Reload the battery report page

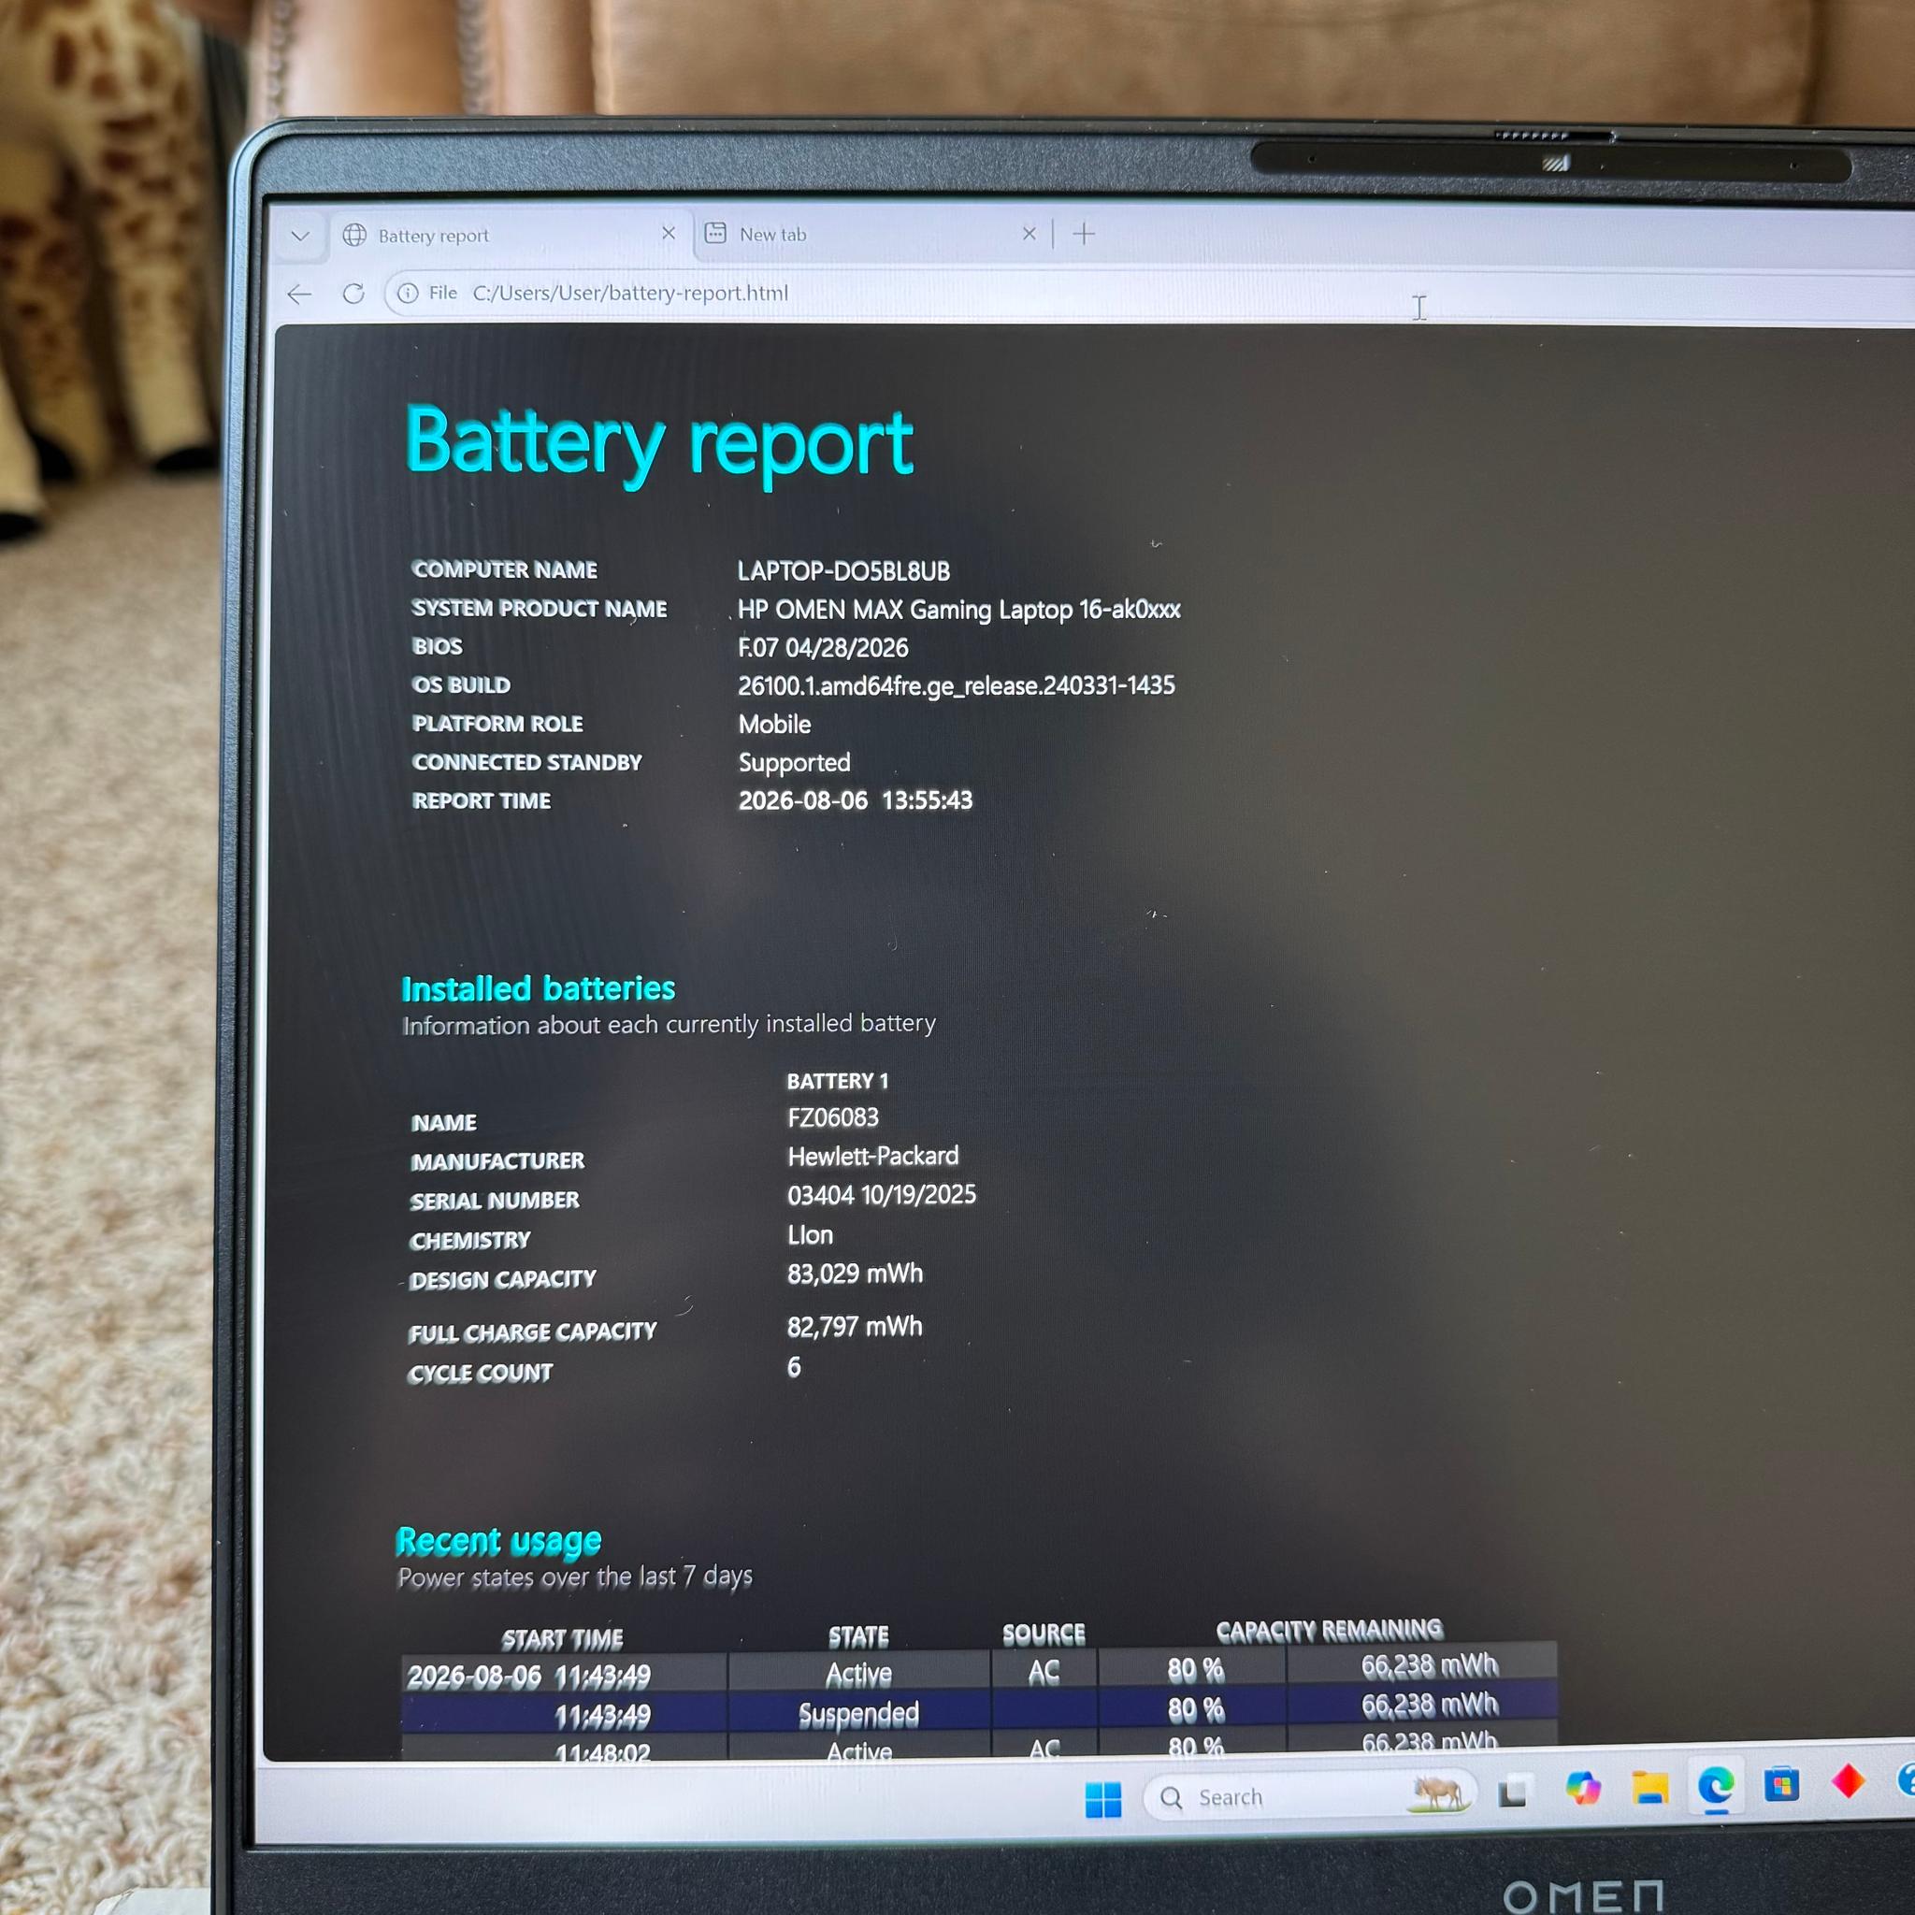(353, 294)
